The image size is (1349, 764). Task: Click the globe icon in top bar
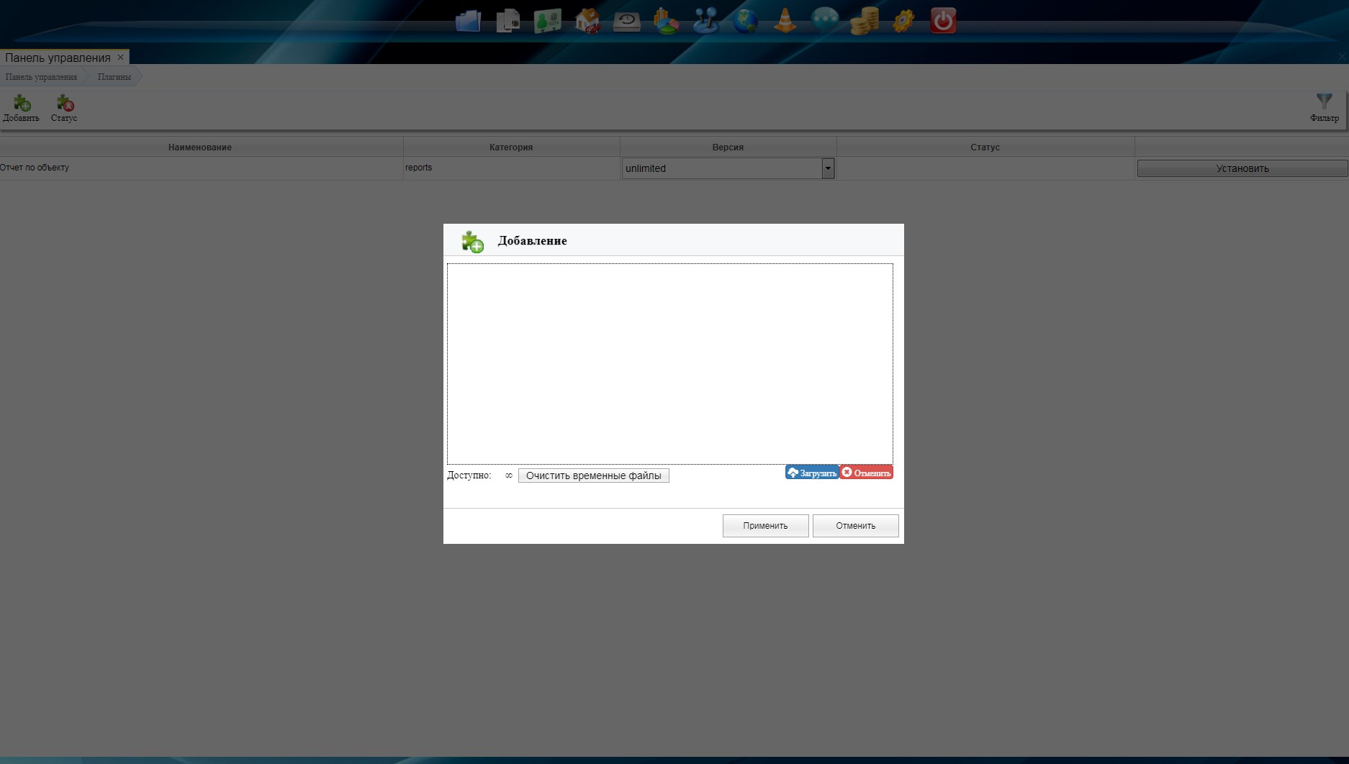745,21
